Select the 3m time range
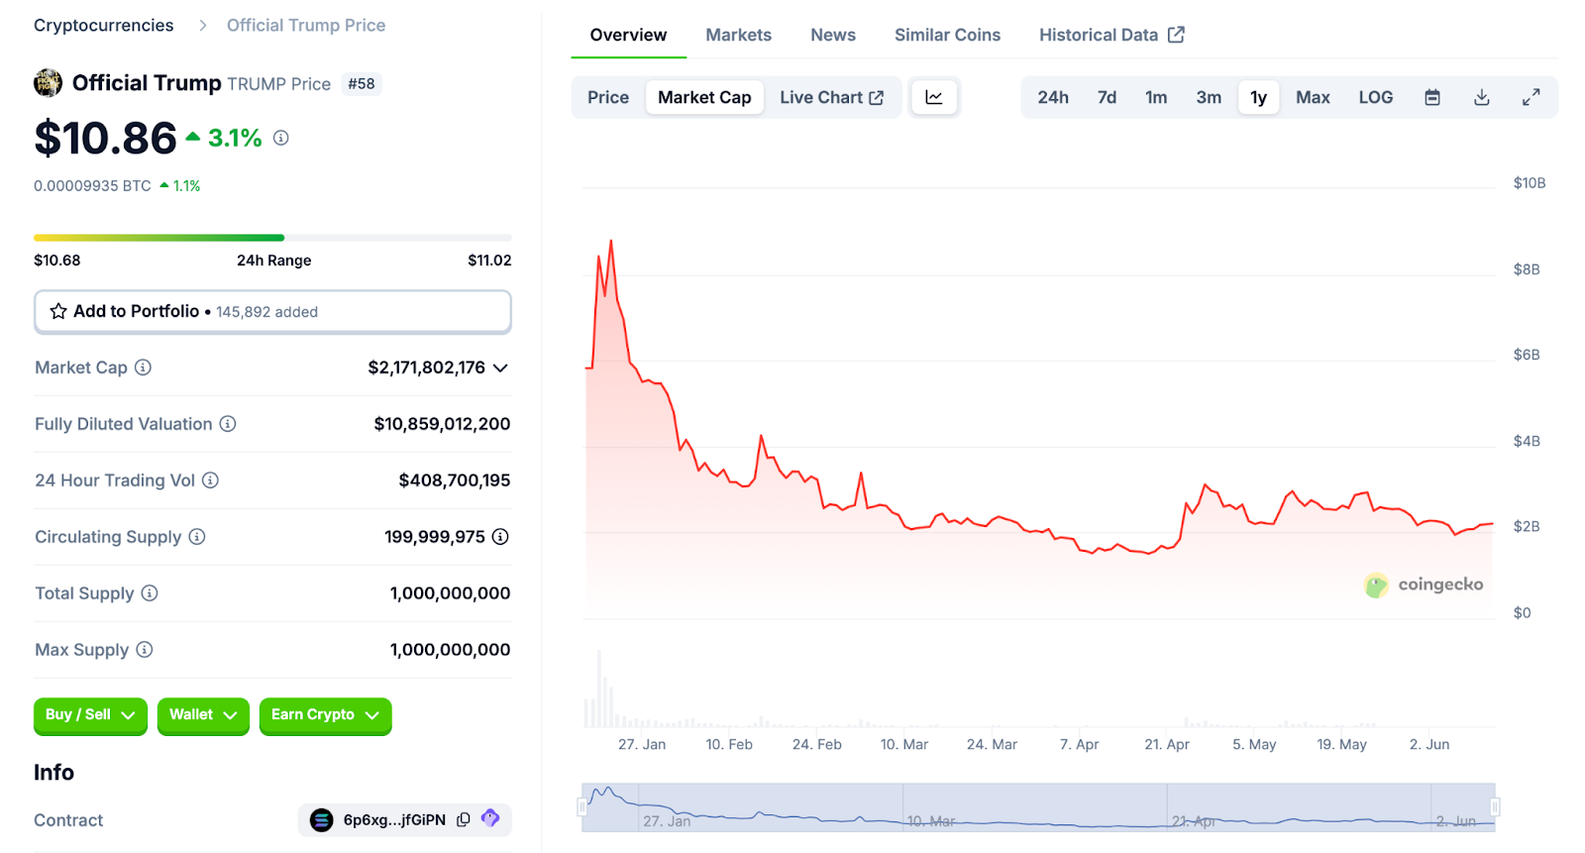Image resolution: width=1585 pixels, height=853 pixels. (x=1209, y=97)
